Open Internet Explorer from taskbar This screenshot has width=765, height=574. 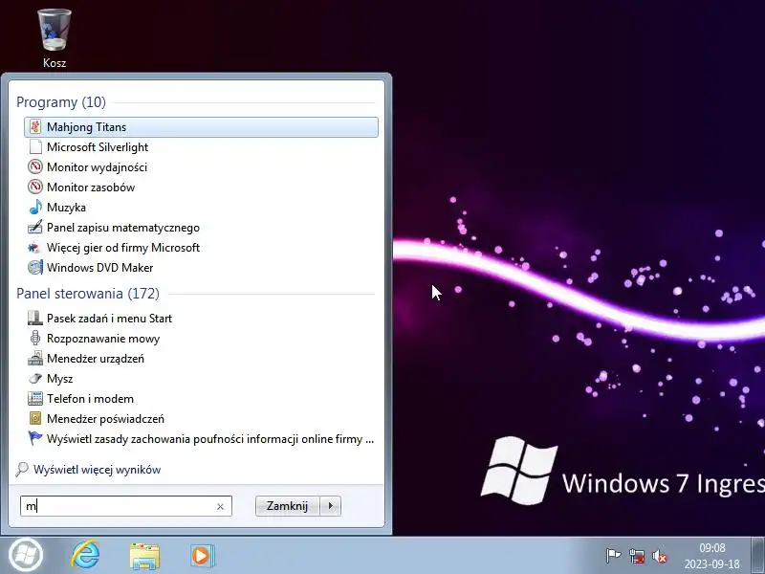click(85, 556)
